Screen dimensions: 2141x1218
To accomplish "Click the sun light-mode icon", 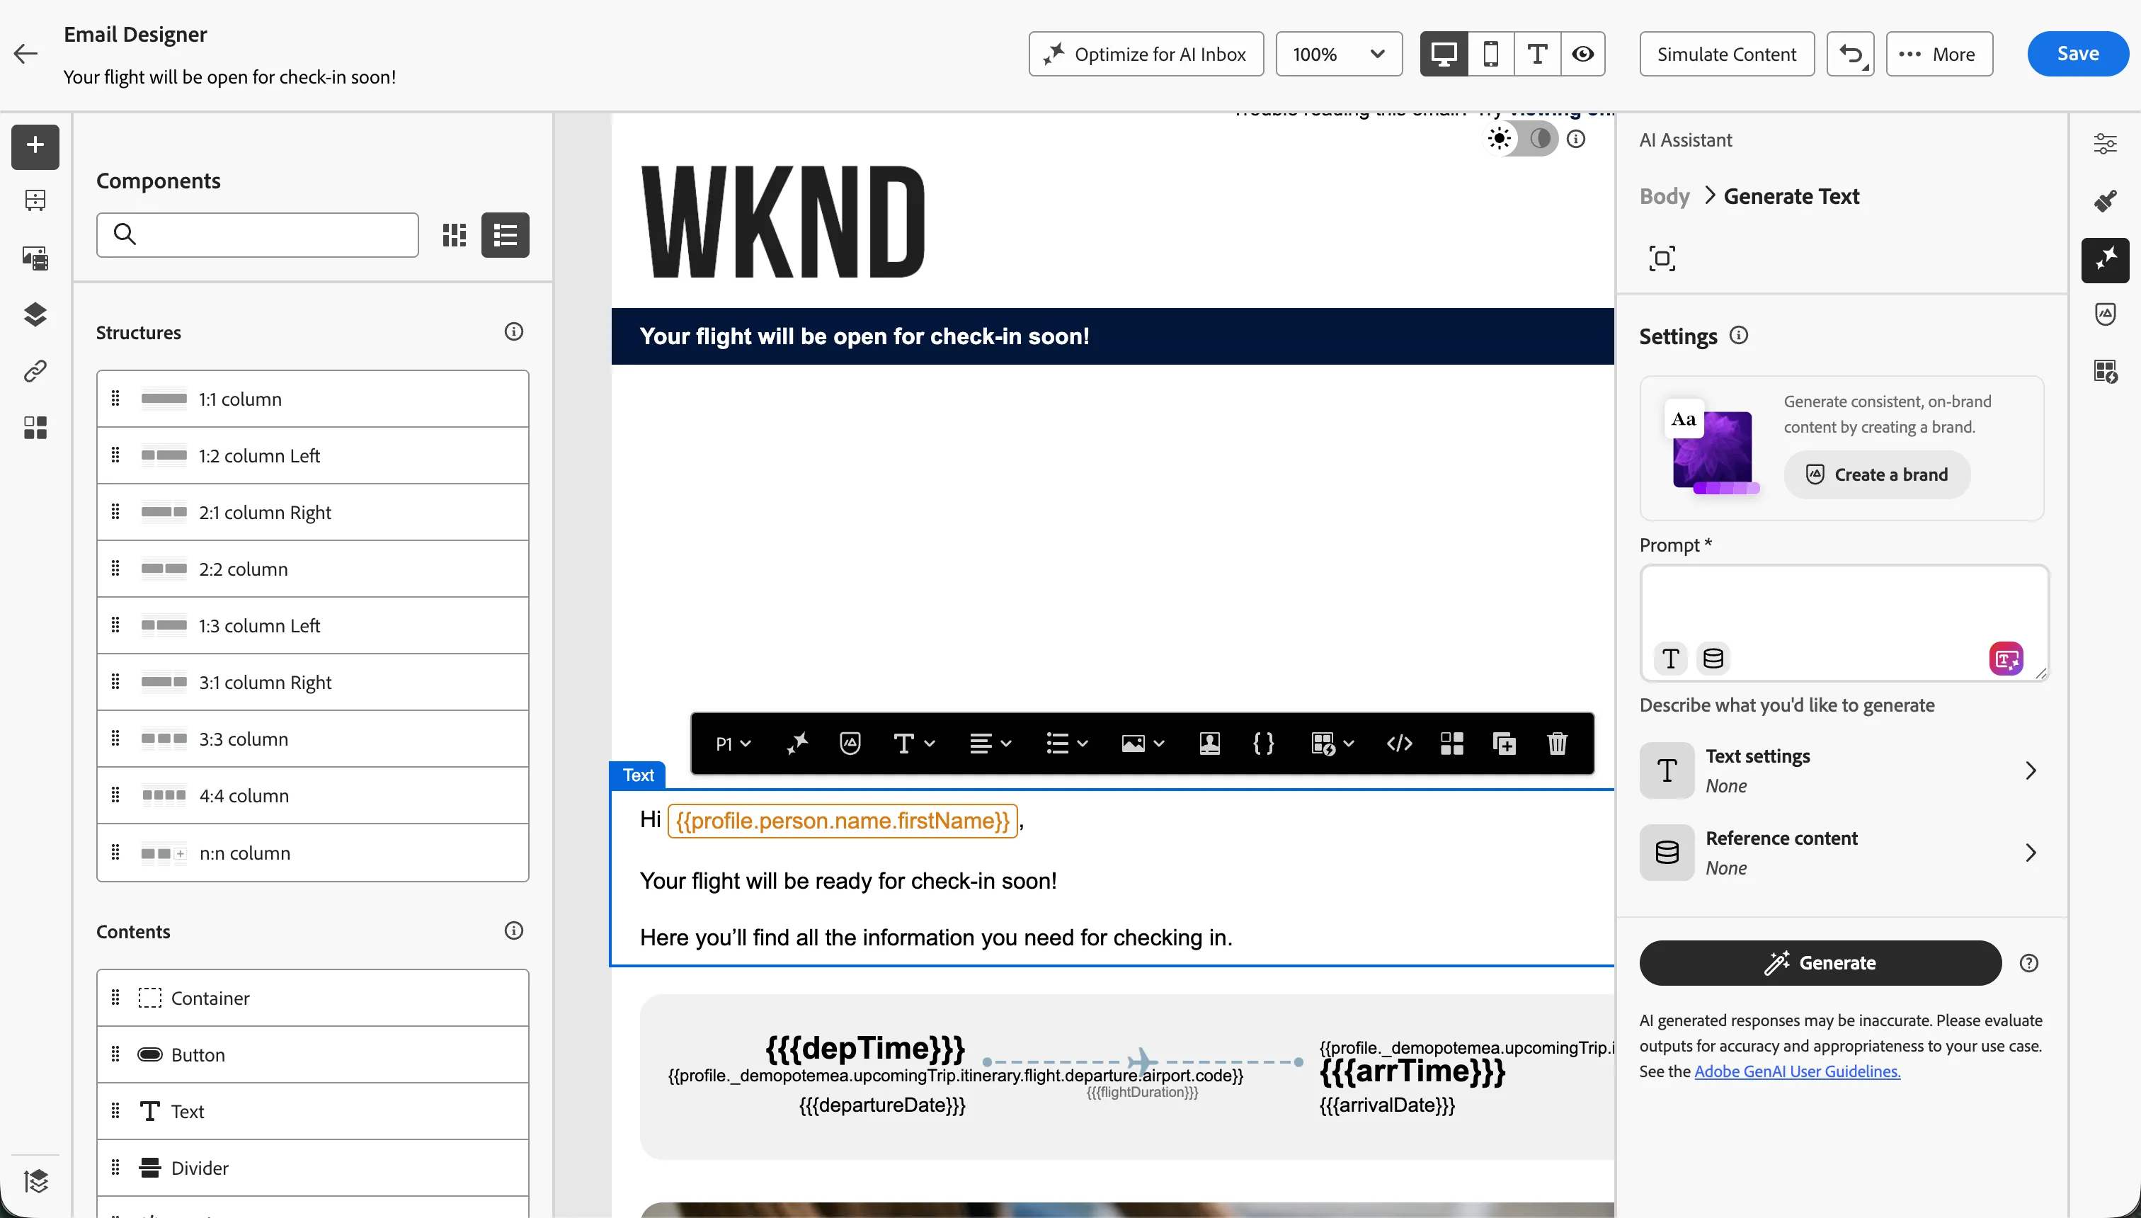I will pyautogui.click(x=1500, y=139).
